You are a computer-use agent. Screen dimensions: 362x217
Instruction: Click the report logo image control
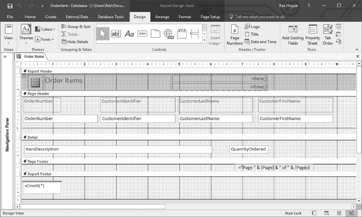tap(35, 82)
